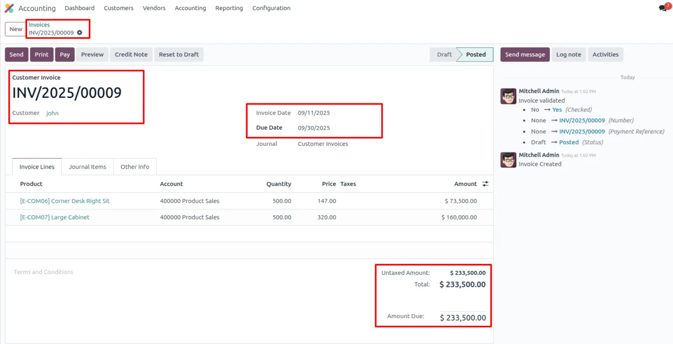Click Send message in chatter
The height and width of the screenshot is (344, 673).
pos(525,55)
